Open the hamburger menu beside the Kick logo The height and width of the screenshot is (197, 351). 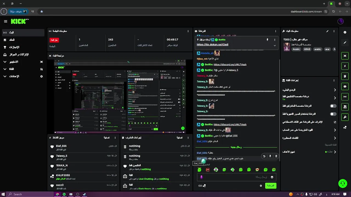coord(5,21)
